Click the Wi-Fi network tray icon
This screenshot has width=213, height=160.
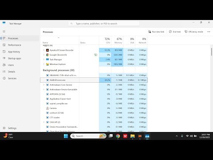pos(187,136)
